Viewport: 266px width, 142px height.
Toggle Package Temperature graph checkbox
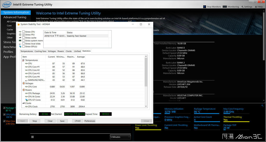click(x=4, y=108)
